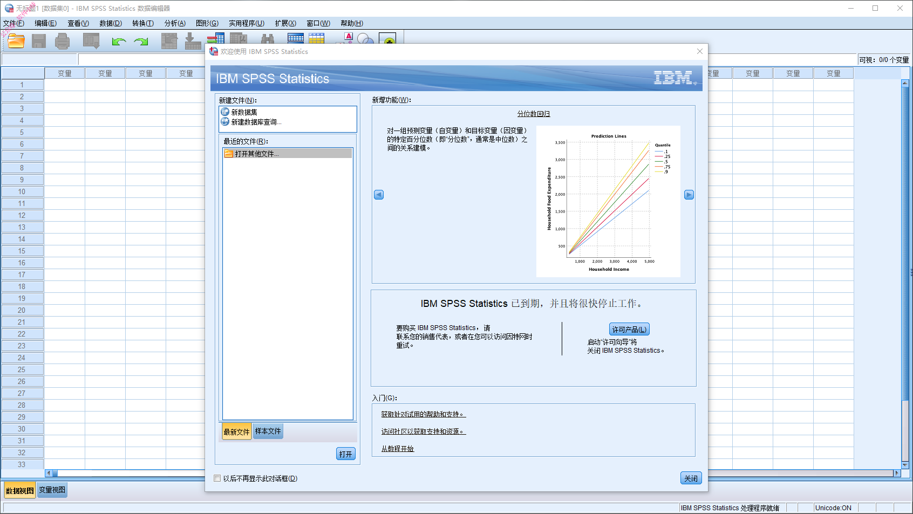Screen dimensions: 913x514
Task: Show next new feature slide
Action: coord(689,195)
